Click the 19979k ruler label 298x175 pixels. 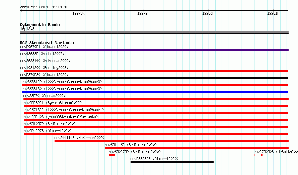click(x=143, y=13)
